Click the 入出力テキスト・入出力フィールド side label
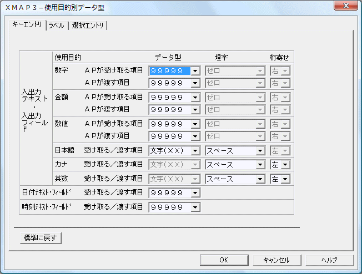Screen dimensions: 362x274 (x=34, y=110)
